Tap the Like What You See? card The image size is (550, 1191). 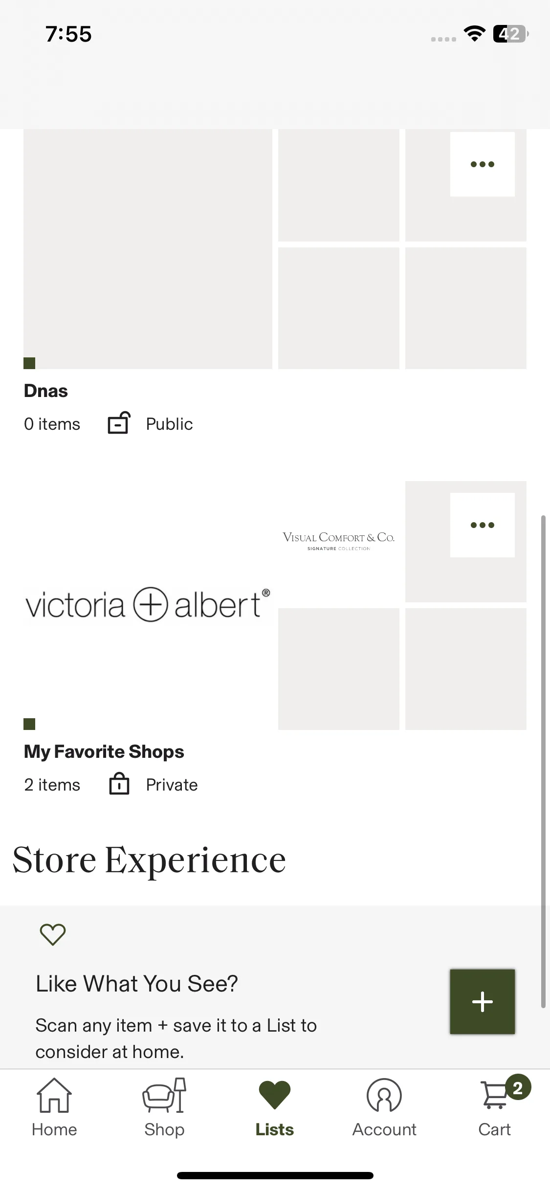pos(275,987)
